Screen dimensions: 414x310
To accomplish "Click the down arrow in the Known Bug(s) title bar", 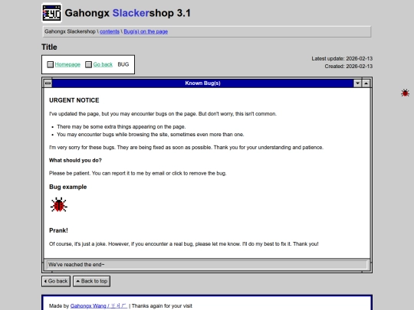I will point(357,83).
